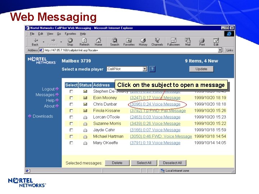Click the Stop toolbar icon

click(70, 42)
